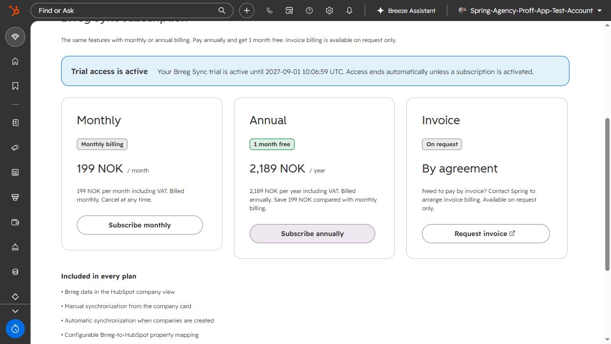Open commerce wallet icon in sidebar
This screenshot has width=611, height=344.
pos(15,222)
